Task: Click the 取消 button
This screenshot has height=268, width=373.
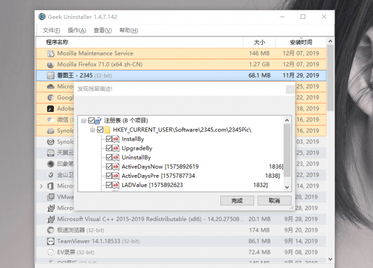Action: (x=274, y=201)
